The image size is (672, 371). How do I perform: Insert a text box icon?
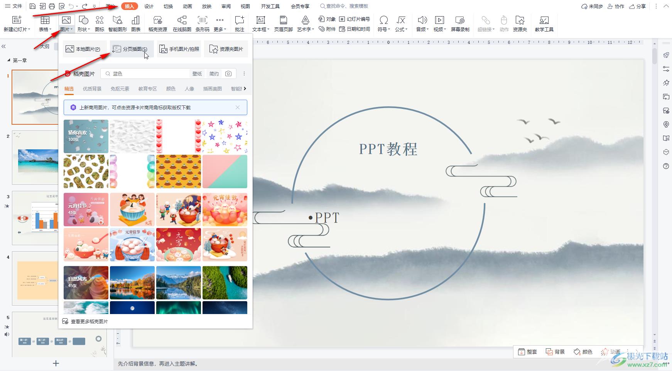tap(261, 20)
